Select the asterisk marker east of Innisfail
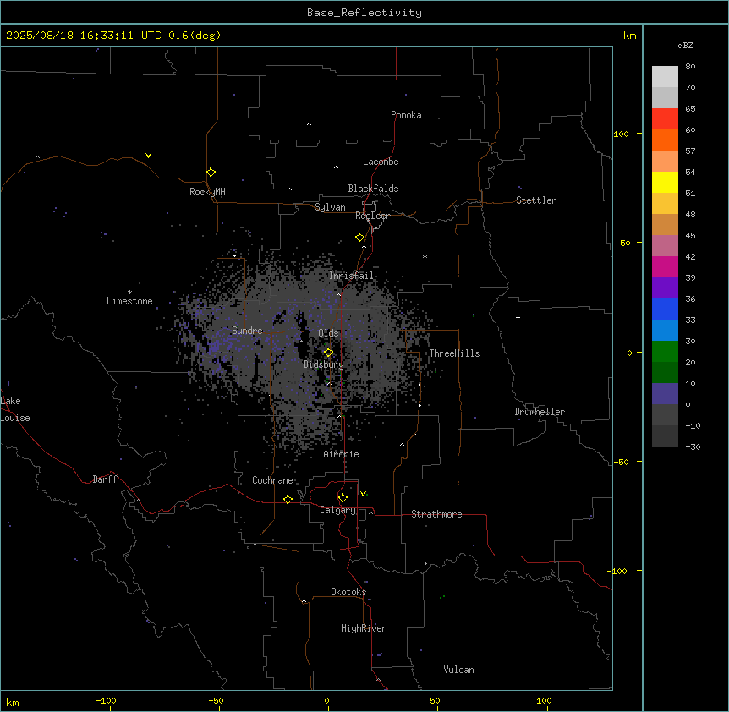 pyautogui.click(x=425, y=256)
